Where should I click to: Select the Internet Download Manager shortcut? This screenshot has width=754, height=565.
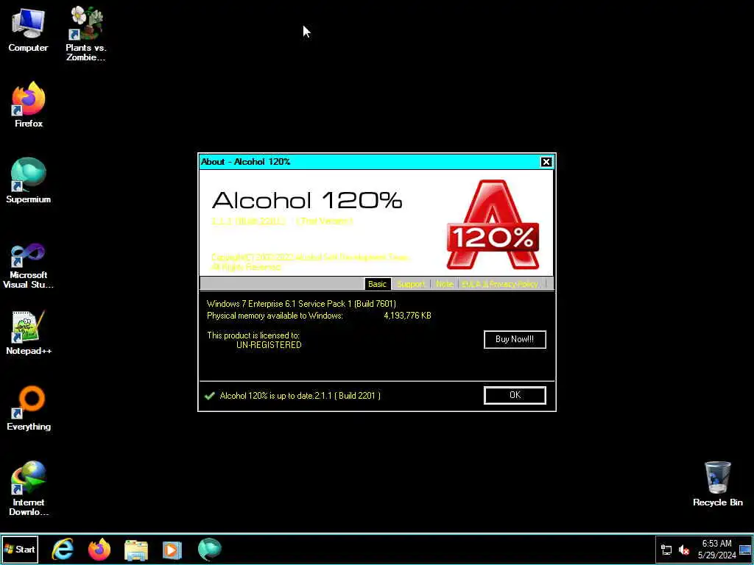click(x=29, y=488)
